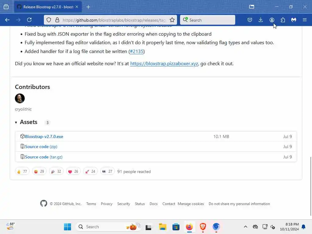The width and height of the screenshot is (312, 234).
Task: Toggle rocket reaction with 24
Action: pos(90,172)
